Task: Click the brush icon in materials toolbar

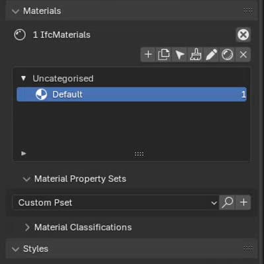Action: (x=195, y=54)
